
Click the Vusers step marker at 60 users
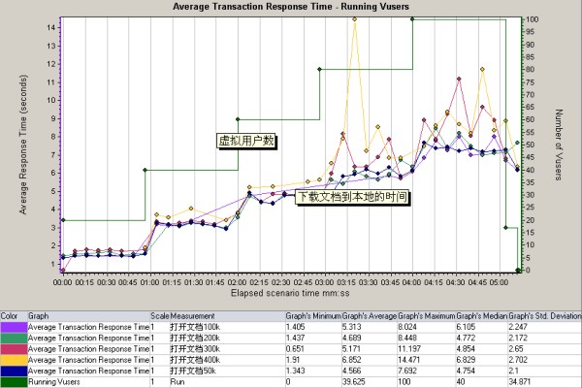tap(238, 119)
